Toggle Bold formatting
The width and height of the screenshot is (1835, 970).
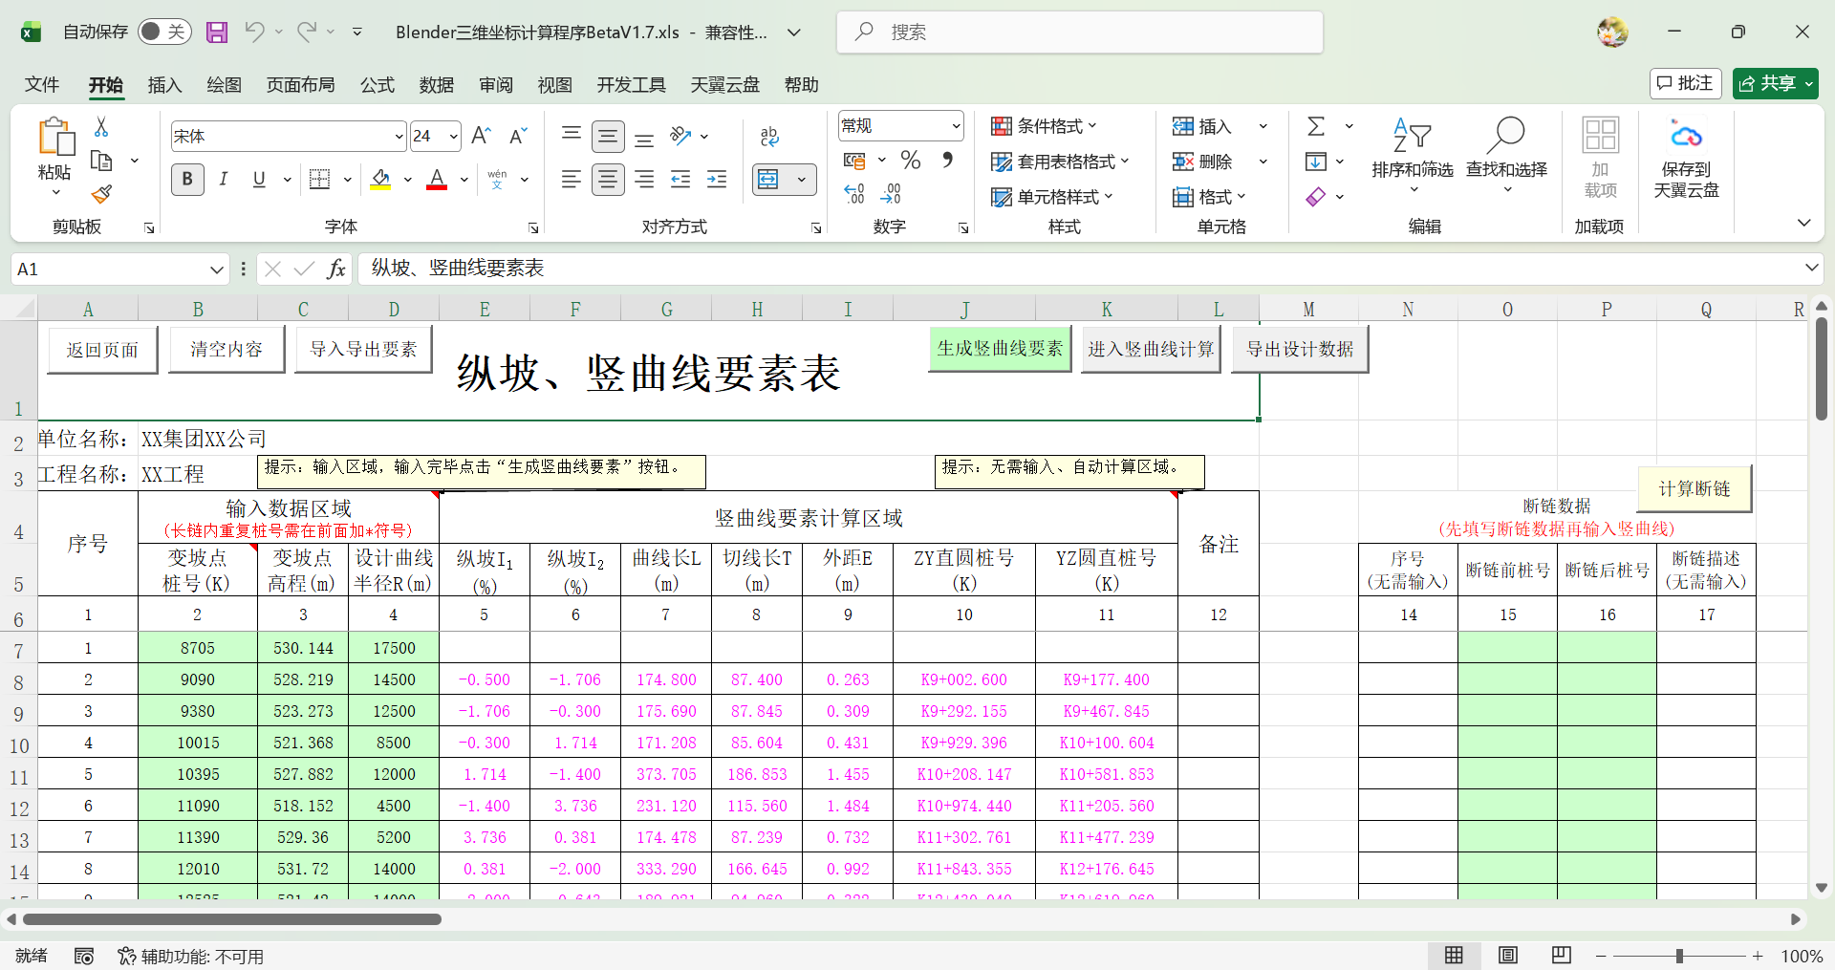[187, 180]
